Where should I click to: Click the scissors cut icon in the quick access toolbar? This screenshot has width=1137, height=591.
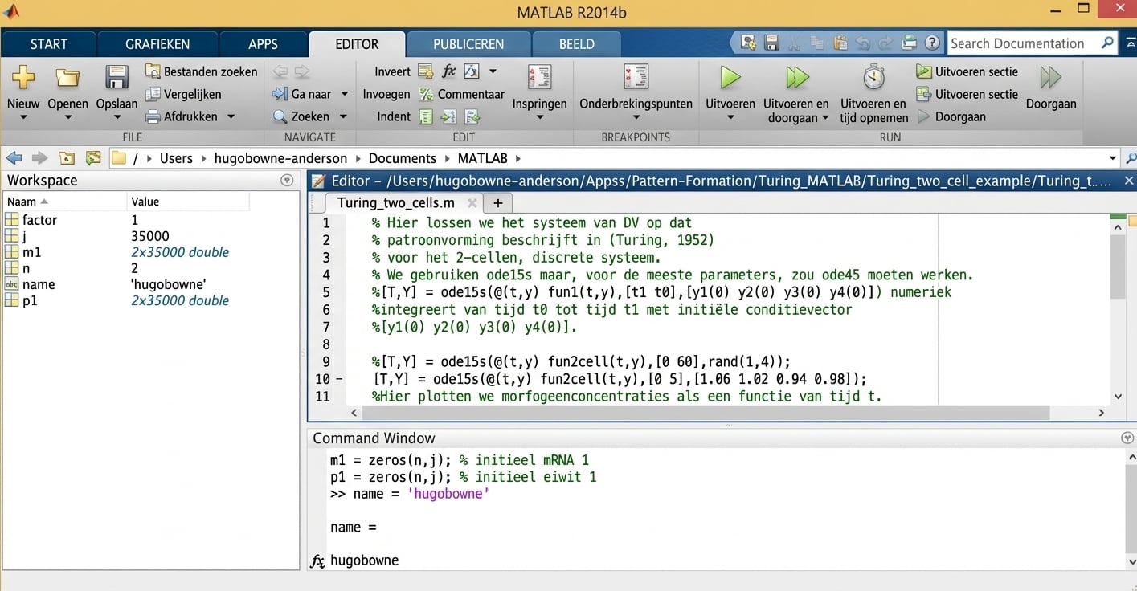pos(795,43)
